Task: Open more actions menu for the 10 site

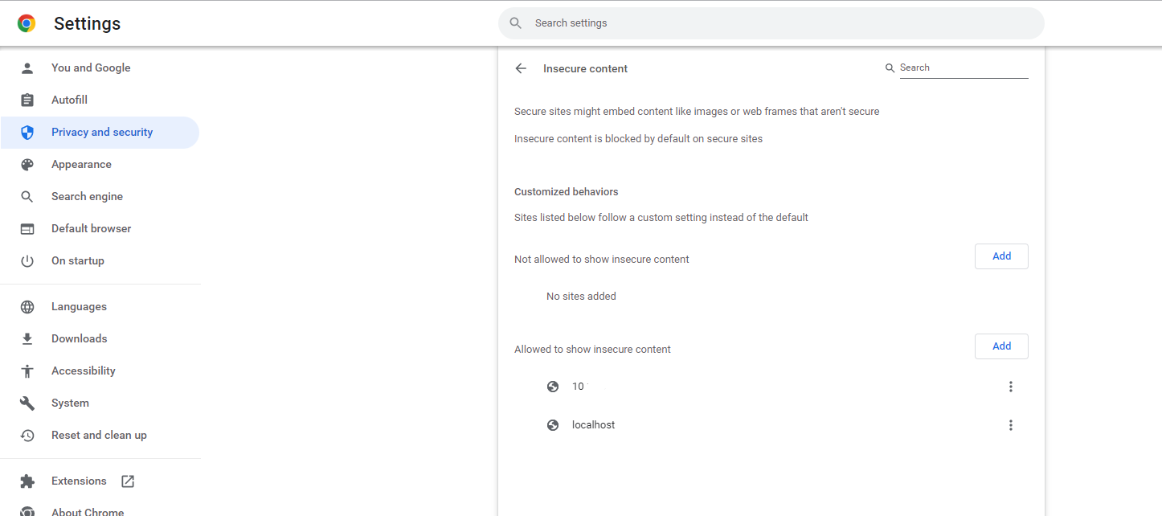Action: 1010,387
